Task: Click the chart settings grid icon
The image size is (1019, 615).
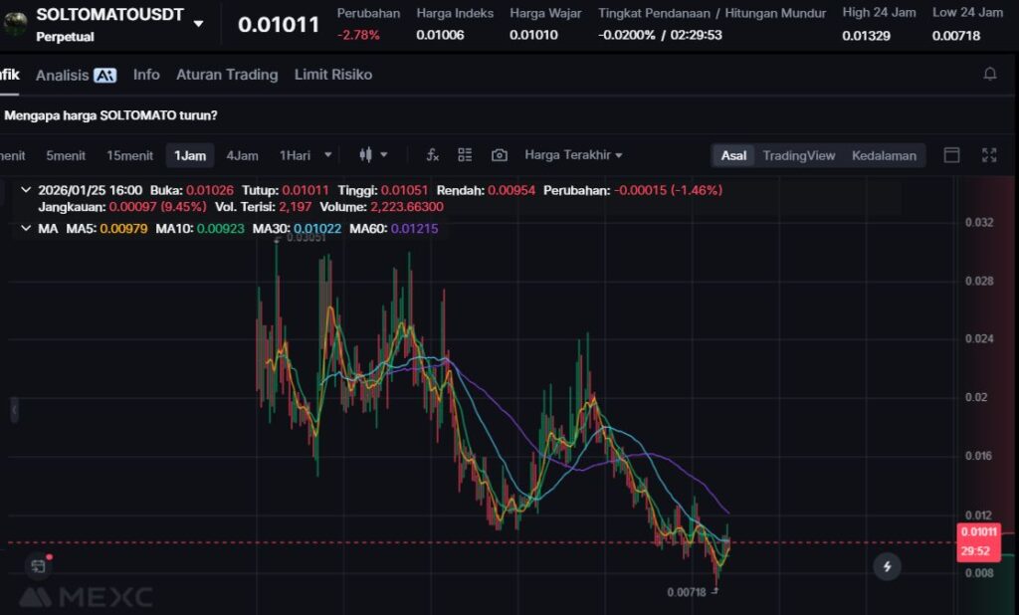Action: 465,155
